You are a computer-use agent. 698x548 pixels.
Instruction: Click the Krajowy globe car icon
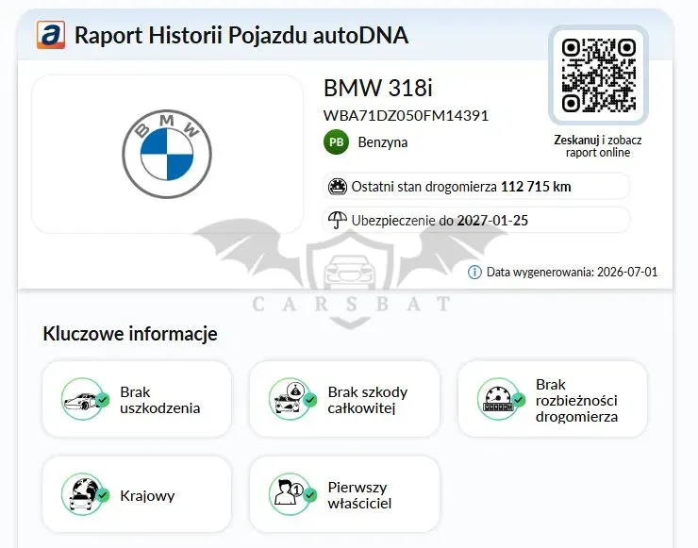click(x=83, y=494)
